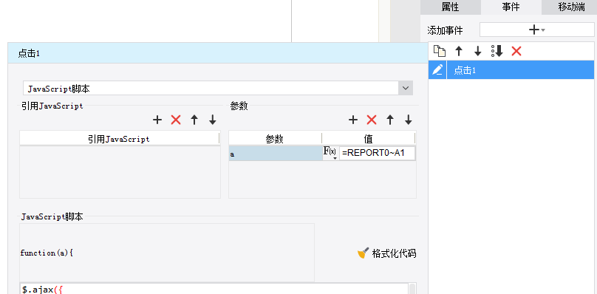Move parameter up arrow
Image resolution: width=597 pixels, height=294 pixels.
390,120
